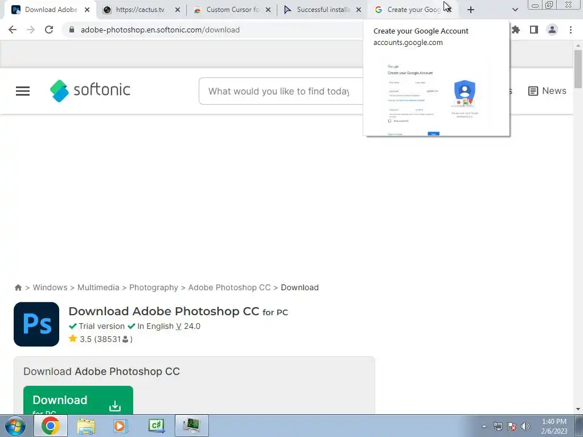The width and height of the screenshot is (583, 437).
Task: Click the Photoshop Ps app icon
Action: pyautogui.click(x=36, y=324)
